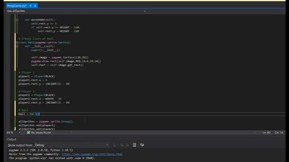The image size is (289, 162).
Task: Click the 'super().__init__()' line
Action: pos(46,50)
